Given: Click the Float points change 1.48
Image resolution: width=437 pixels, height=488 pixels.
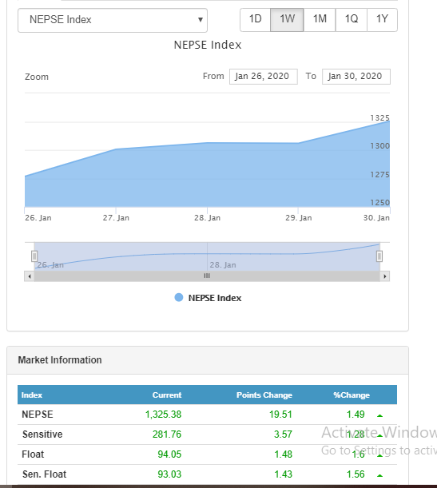Looking at the screenshot, I should pyautogui.click(x=283, y=454).
